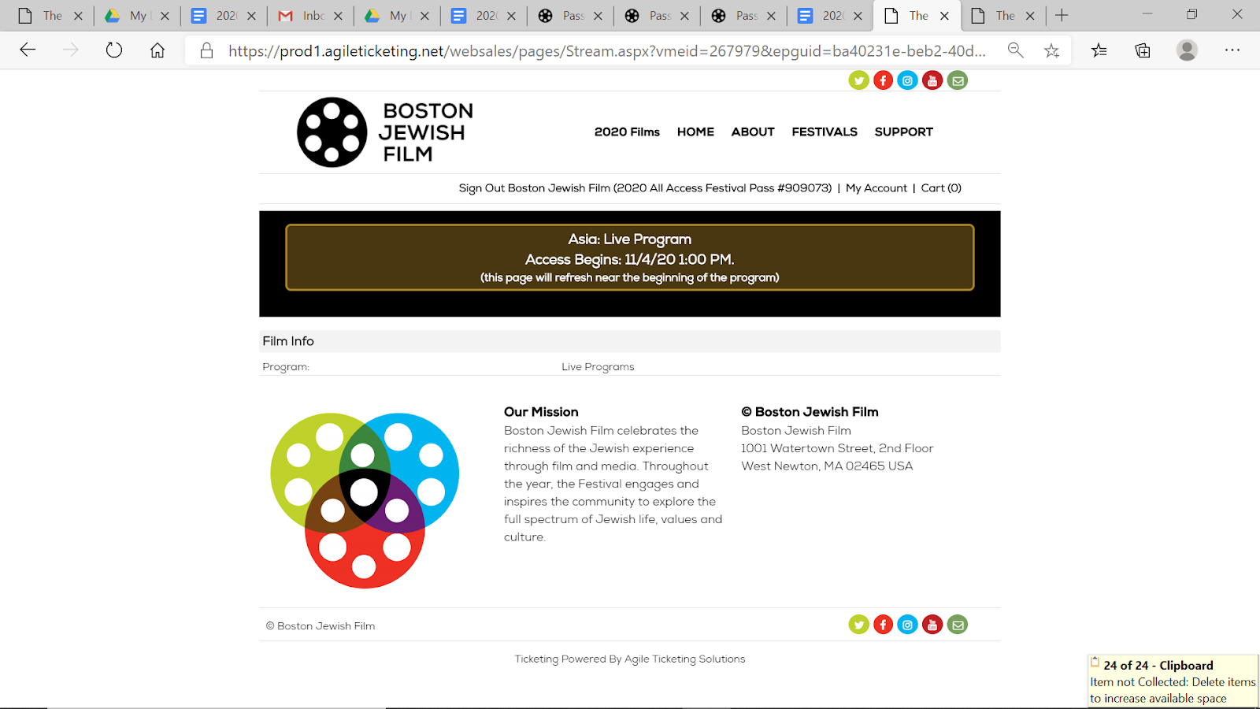This screenshot has height=709, width=1260.
Task: Open the ABOUT menu item
Action: [x=753, y=132]
